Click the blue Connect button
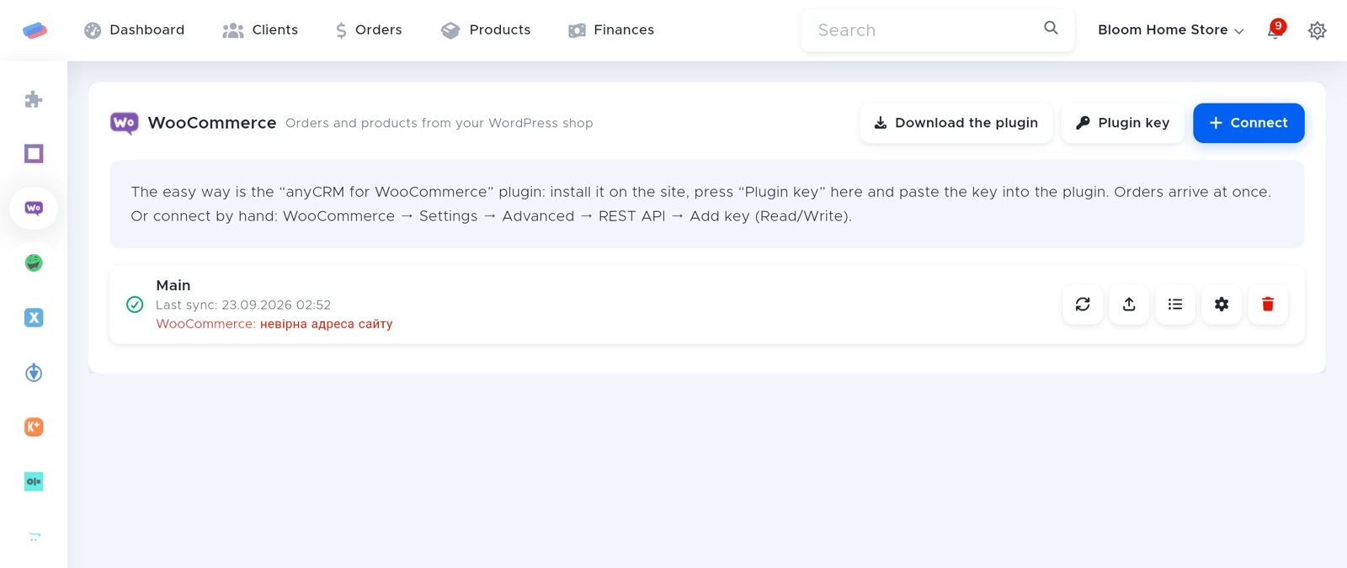 coord(1249,123)
